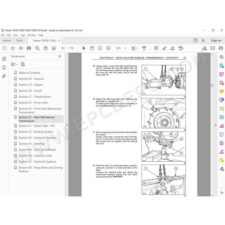Viewport: 225px width, 225px height.
Task: Click the vertical document scrollbar thumb
Action: [212, 85]
